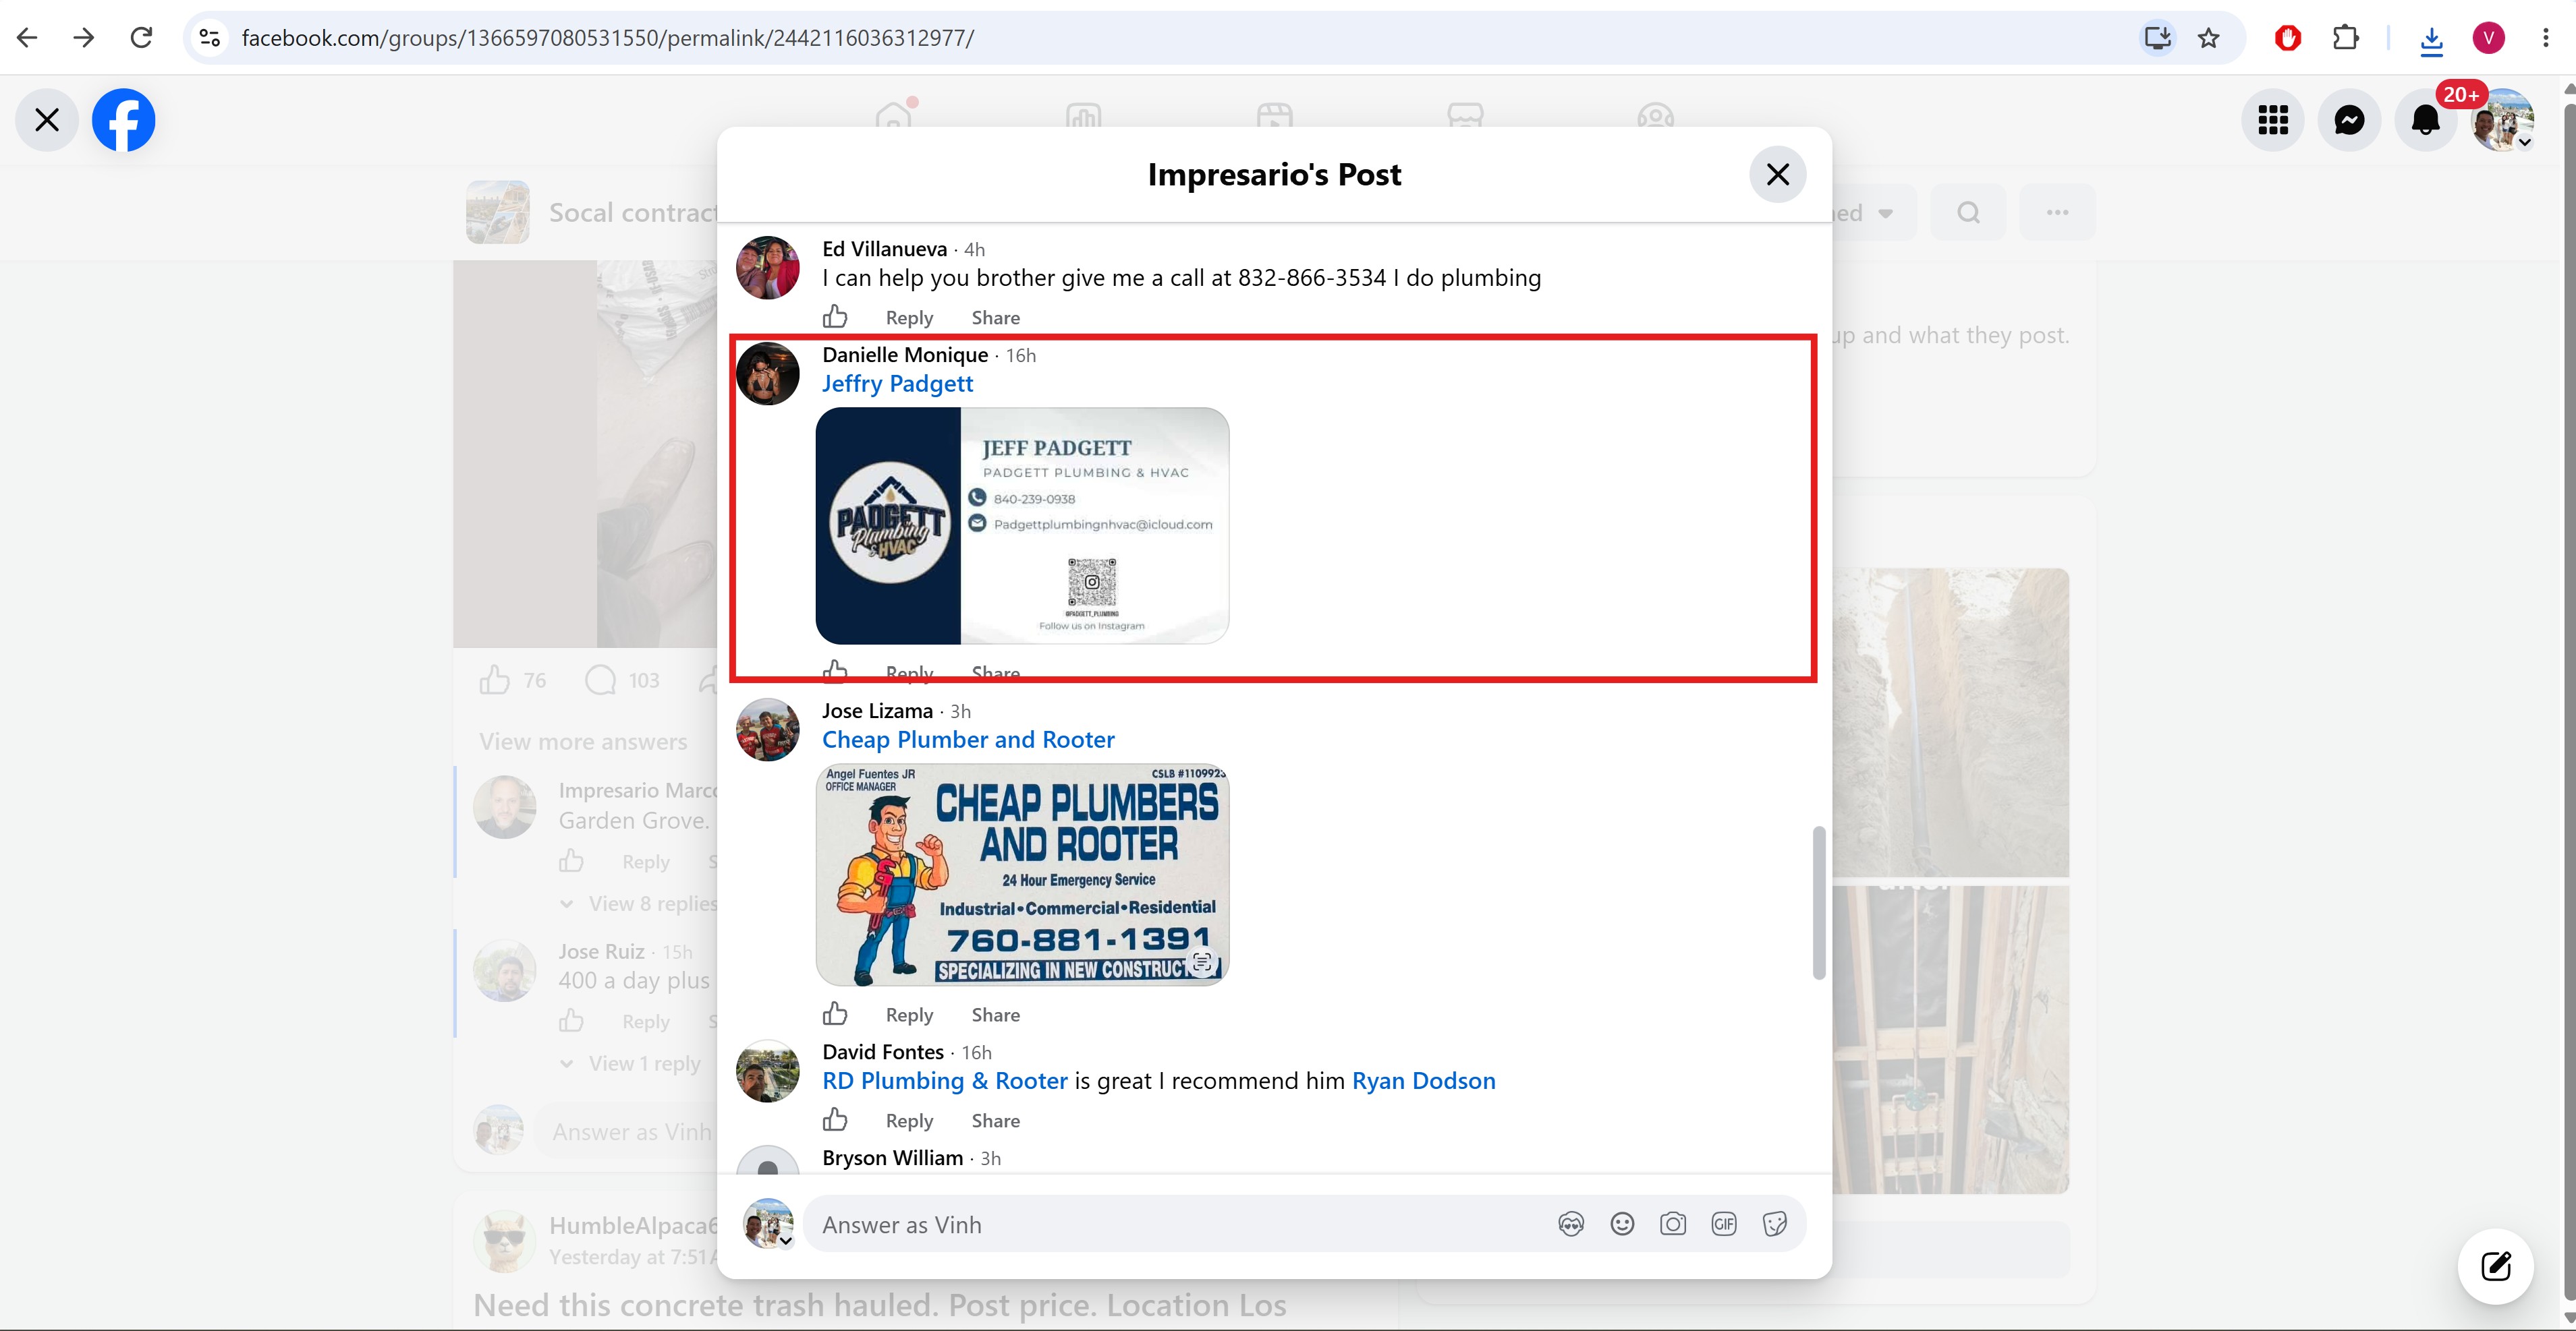This screenshot has height=1331, width=2576.
Task: Open the sticker picker in comment box
Action: tap(1775, 1224)
